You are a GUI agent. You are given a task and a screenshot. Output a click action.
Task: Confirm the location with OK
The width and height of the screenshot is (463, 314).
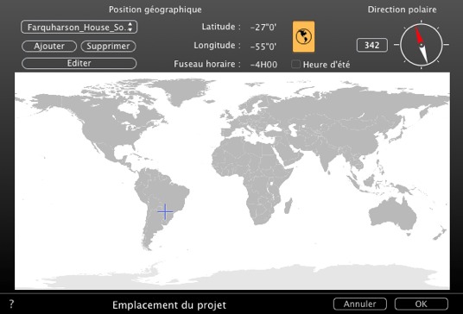click(422, 304)
